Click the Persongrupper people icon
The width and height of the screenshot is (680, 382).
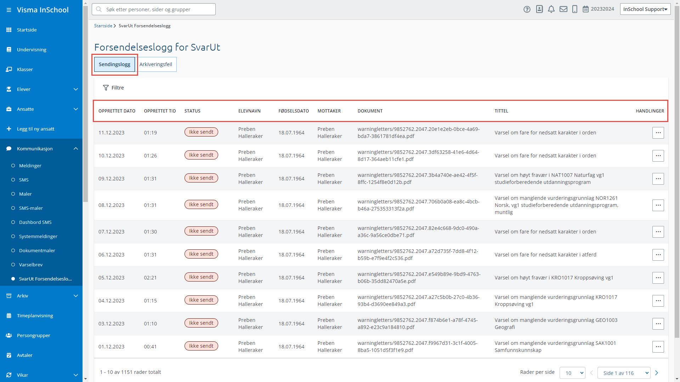pyautogui.click(x=9, y=335)
